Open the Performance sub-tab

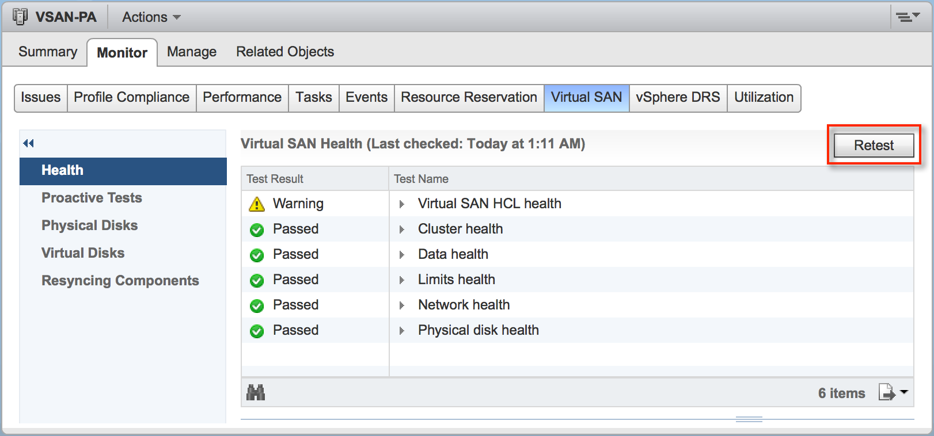click(x=242, y=97)
